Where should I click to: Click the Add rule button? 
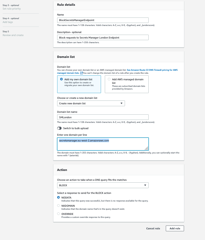click(x=175, y=228)
